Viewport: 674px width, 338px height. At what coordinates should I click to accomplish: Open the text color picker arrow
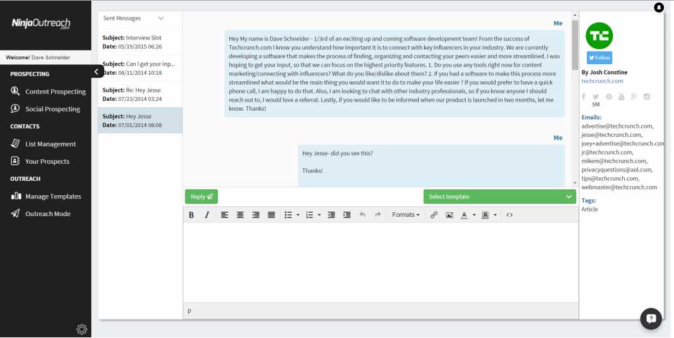pos(474,215)
